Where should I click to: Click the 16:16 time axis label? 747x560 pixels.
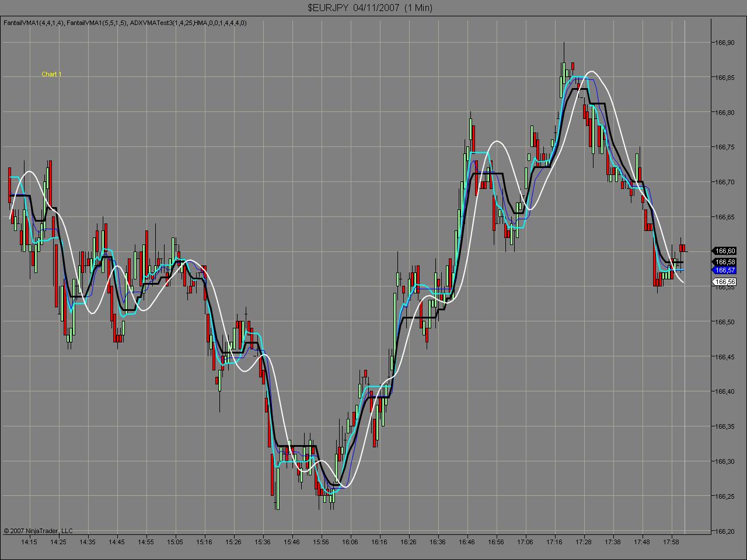[x=379, y=542]
